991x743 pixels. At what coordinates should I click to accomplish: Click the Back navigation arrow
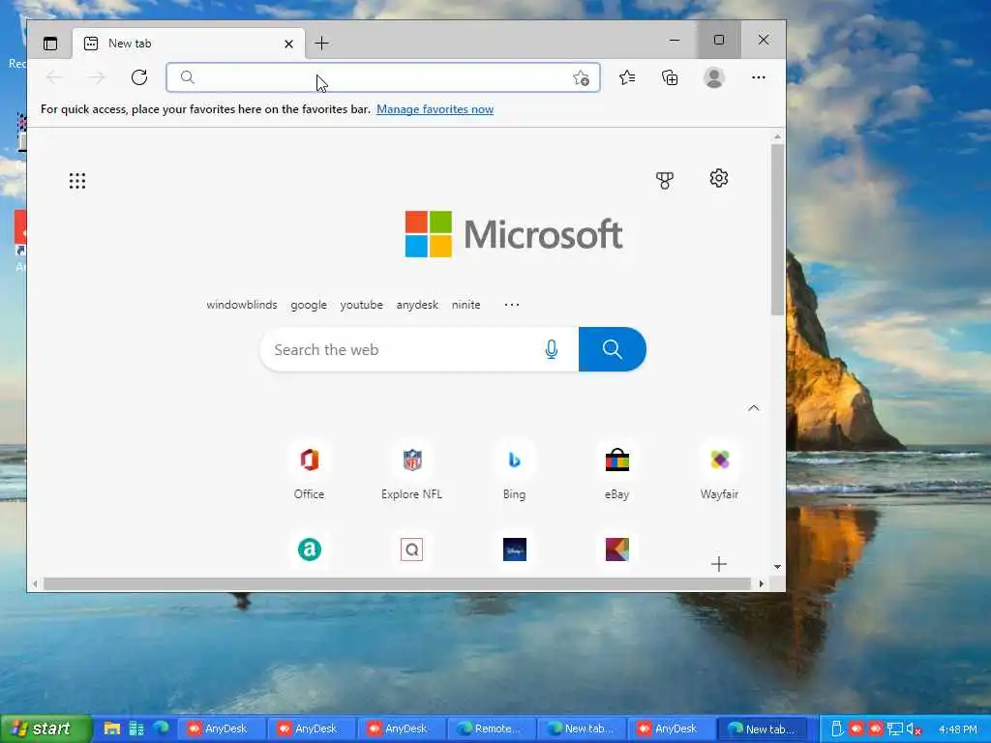[54, 77]
